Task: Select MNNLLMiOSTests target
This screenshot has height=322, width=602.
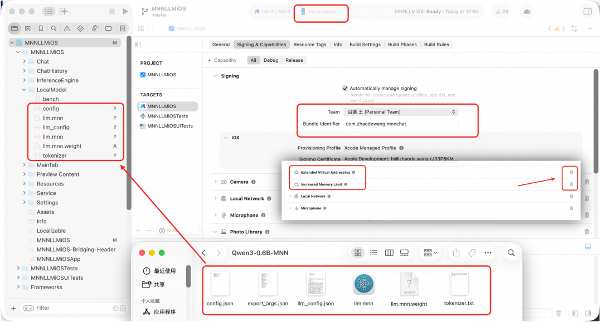Action: [167, 116]
